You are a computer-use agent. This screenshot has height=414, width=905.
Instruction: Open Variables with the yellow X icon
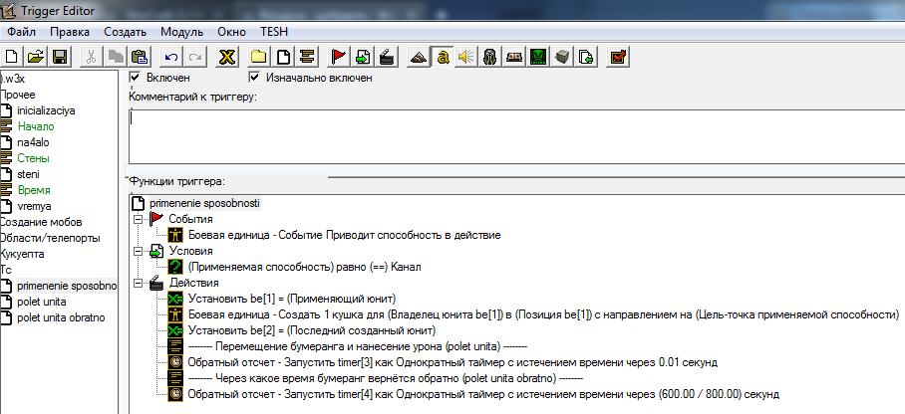point(227,57)
